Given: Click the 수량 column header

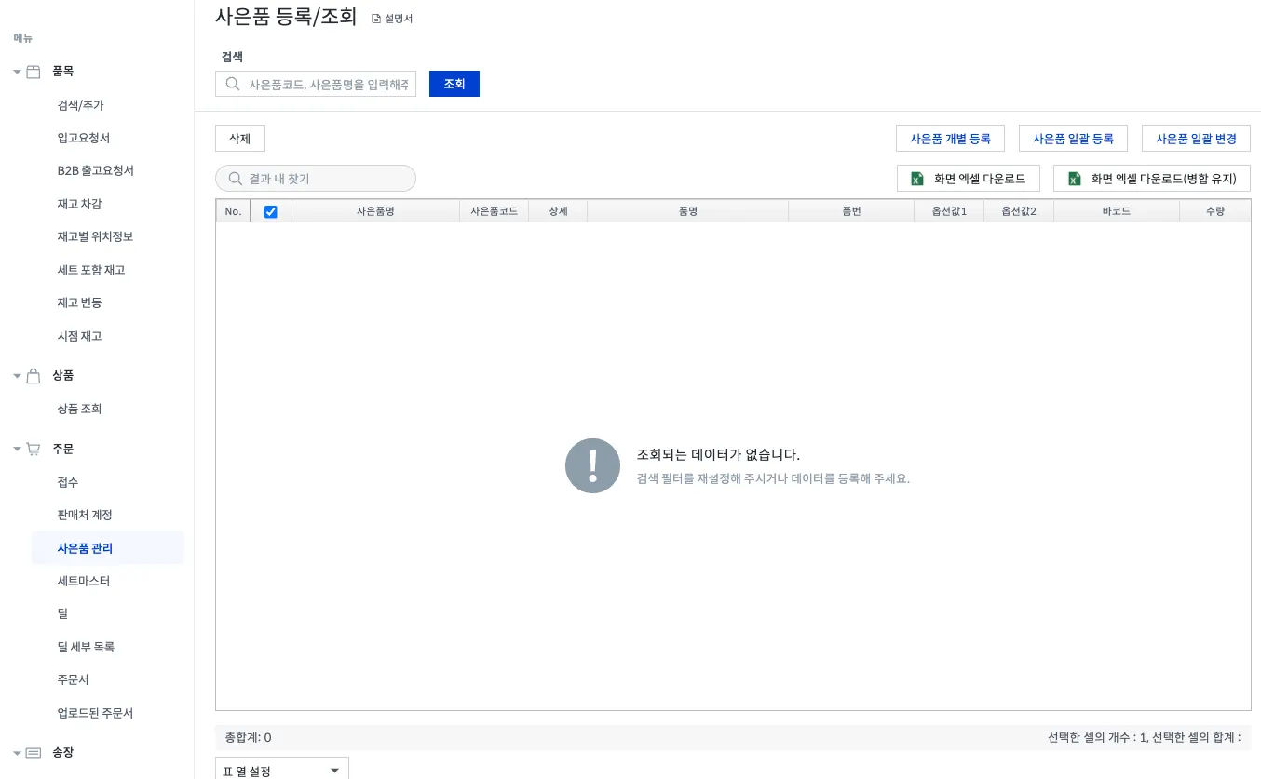Looking at the screenshot, I should coord(1215,211).
